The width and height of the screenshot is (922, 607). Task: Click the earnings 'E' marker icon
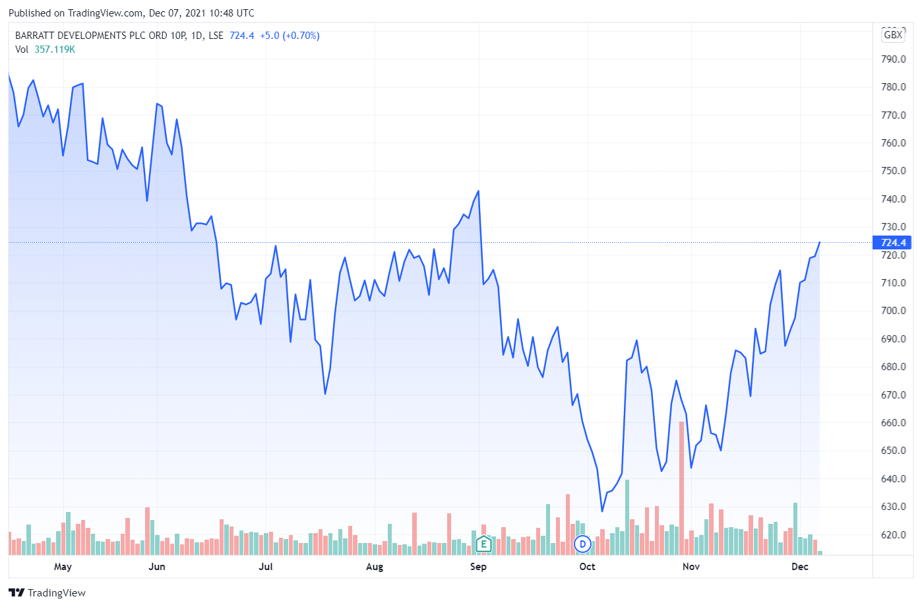tap(483, 544)
